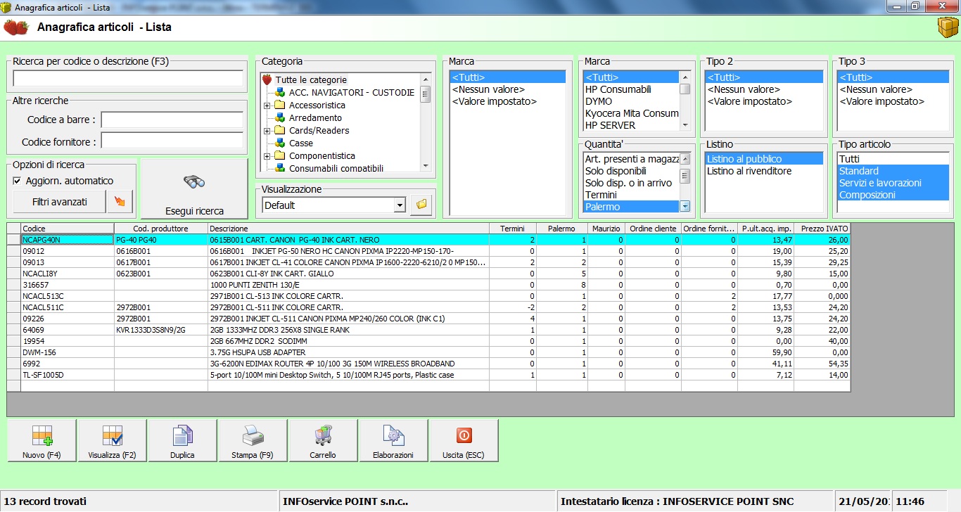Choose the Arredamento category

pos(315,118)
